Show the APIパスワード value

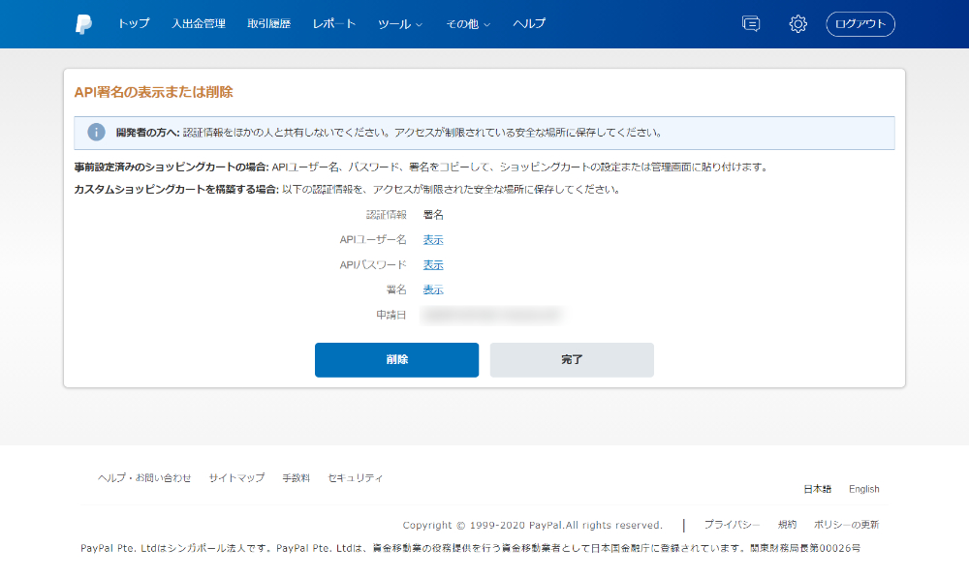tap(433, 265)
